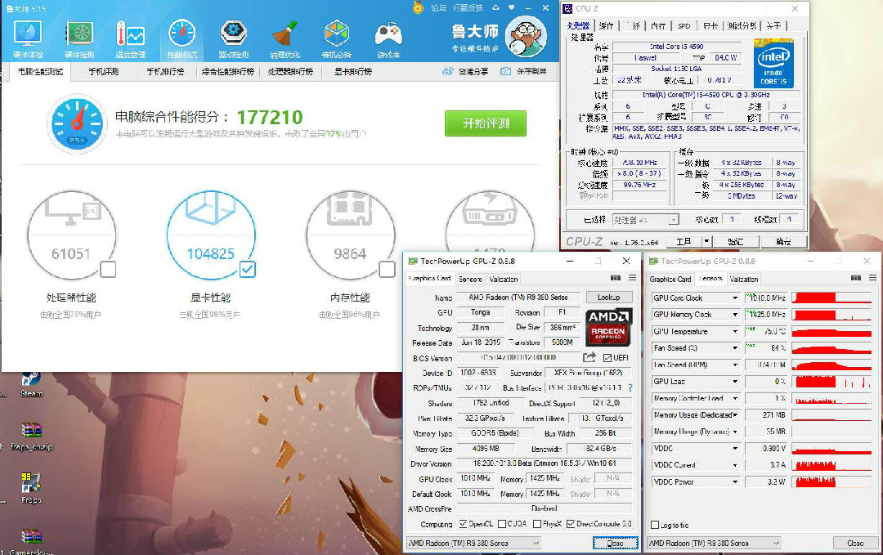Screen dimensions: 883x555
Task: Click the Intel Core i5 logo in CPU-Z
Action: (773, 63)
